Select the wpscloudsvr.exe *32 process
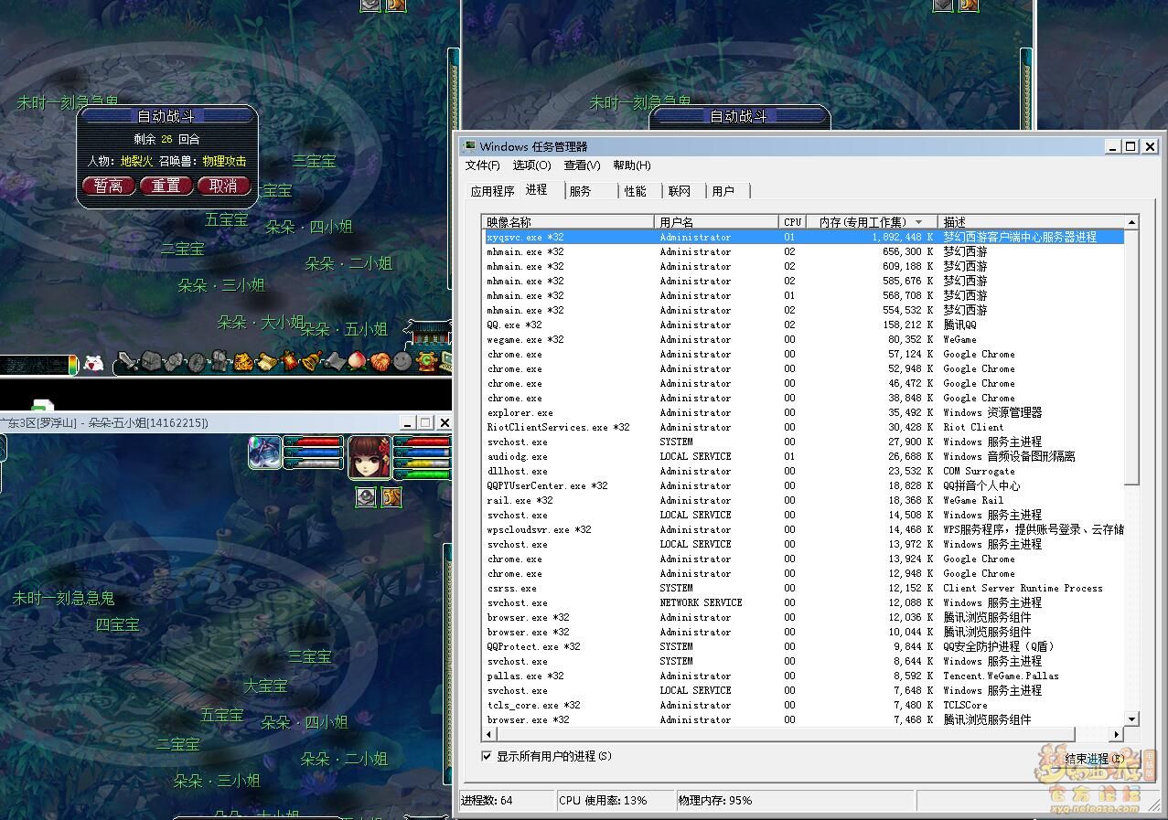 pos(804,529)
